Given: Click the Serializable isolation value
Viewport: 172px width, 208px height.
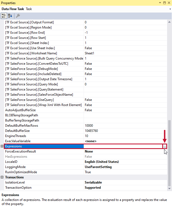Looking at the screenshot, I should point(93,182).
